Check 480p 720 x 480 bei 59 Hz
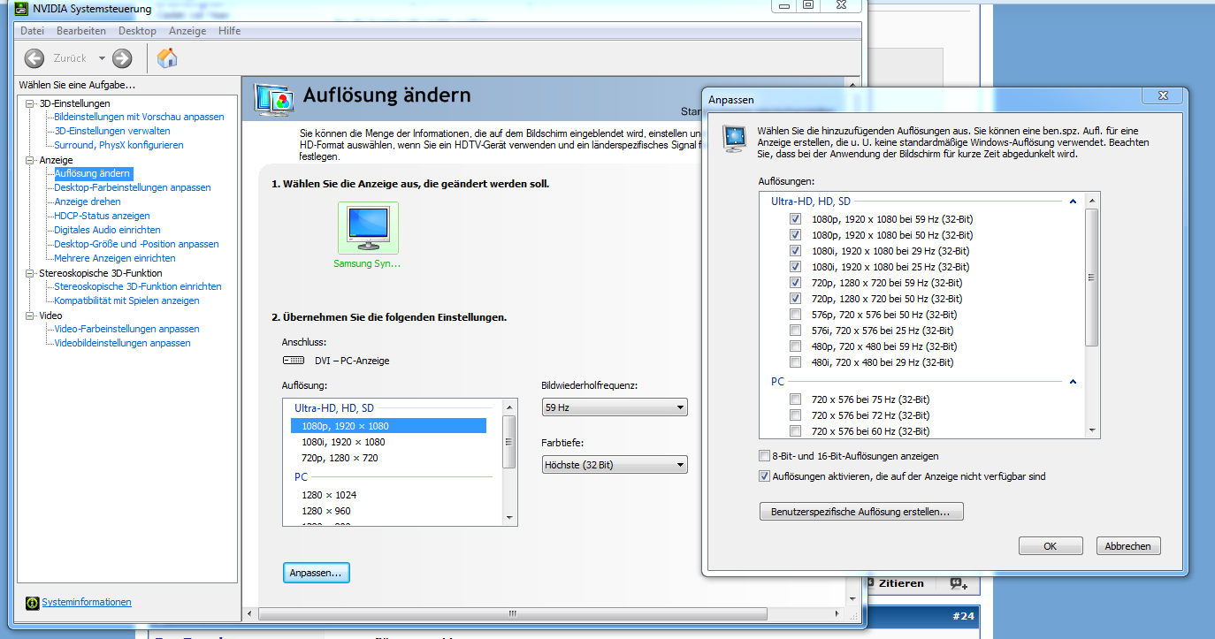1215x639 pixels. coord(796,346)
